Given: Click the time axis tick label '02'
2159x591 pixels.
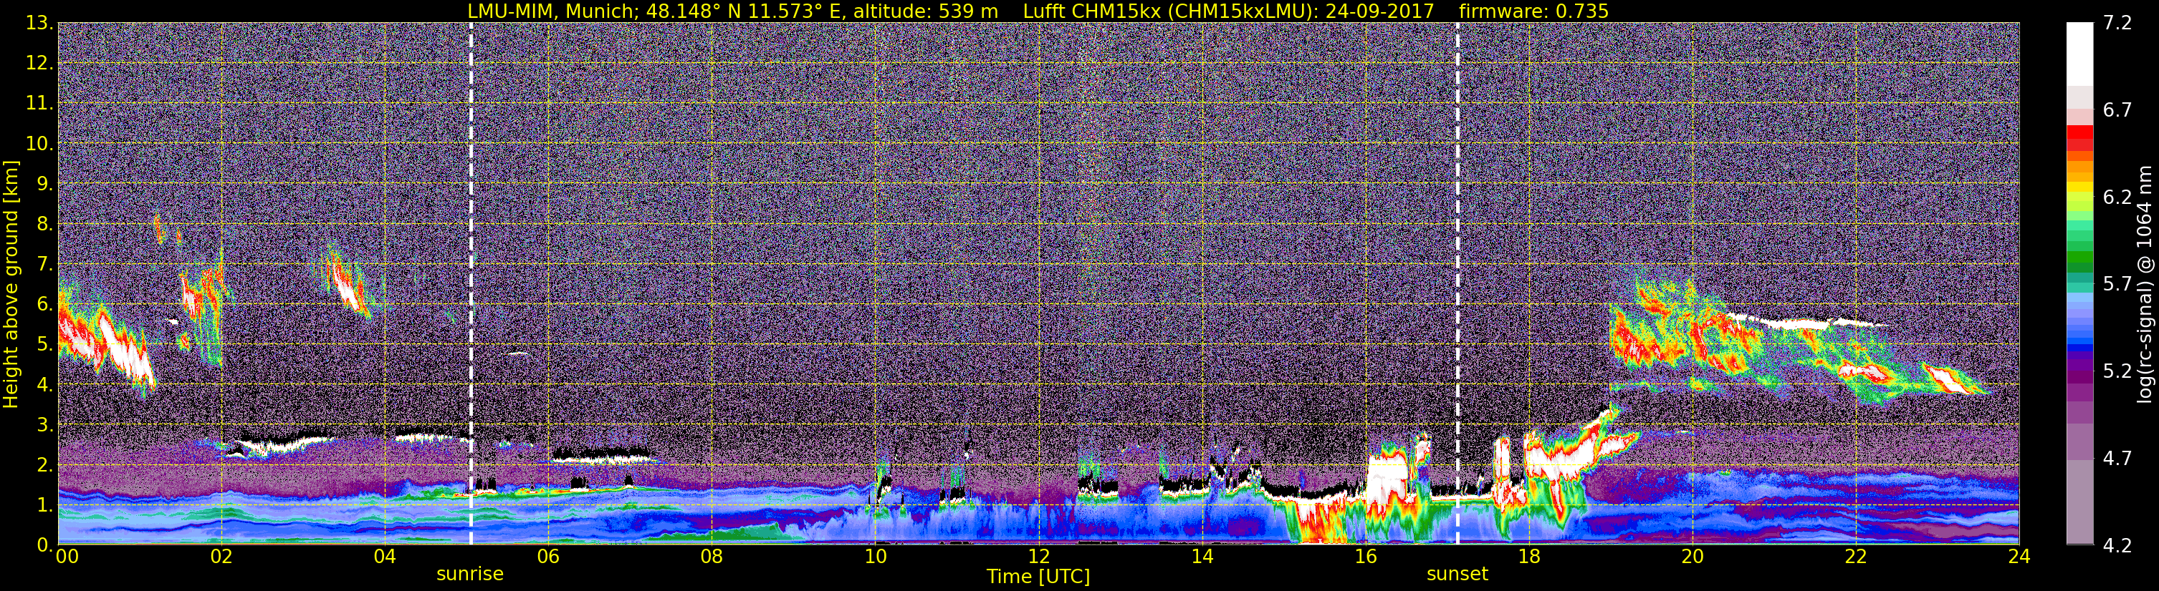Looking at the screenshot, I should click(221, 557).
